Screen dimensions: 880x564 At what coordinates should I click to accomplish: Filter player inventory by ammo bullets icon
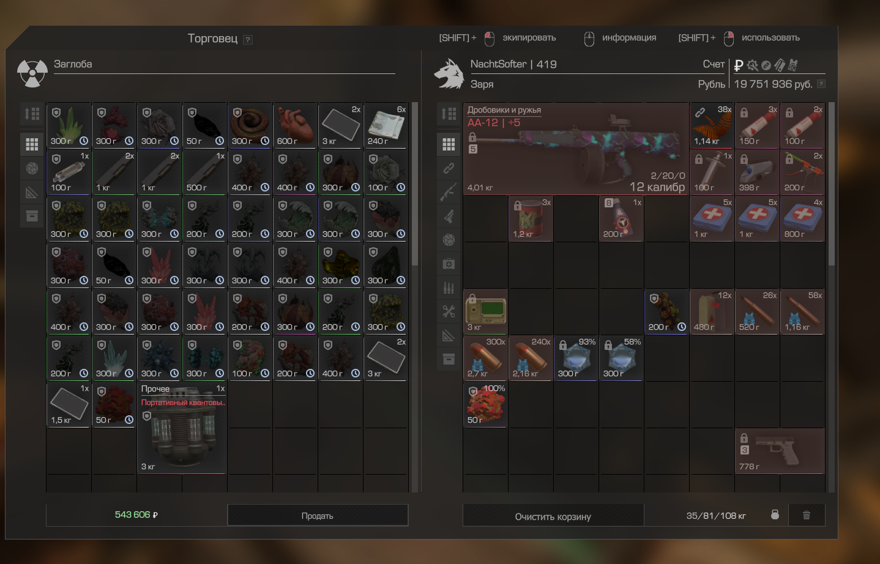449,288
